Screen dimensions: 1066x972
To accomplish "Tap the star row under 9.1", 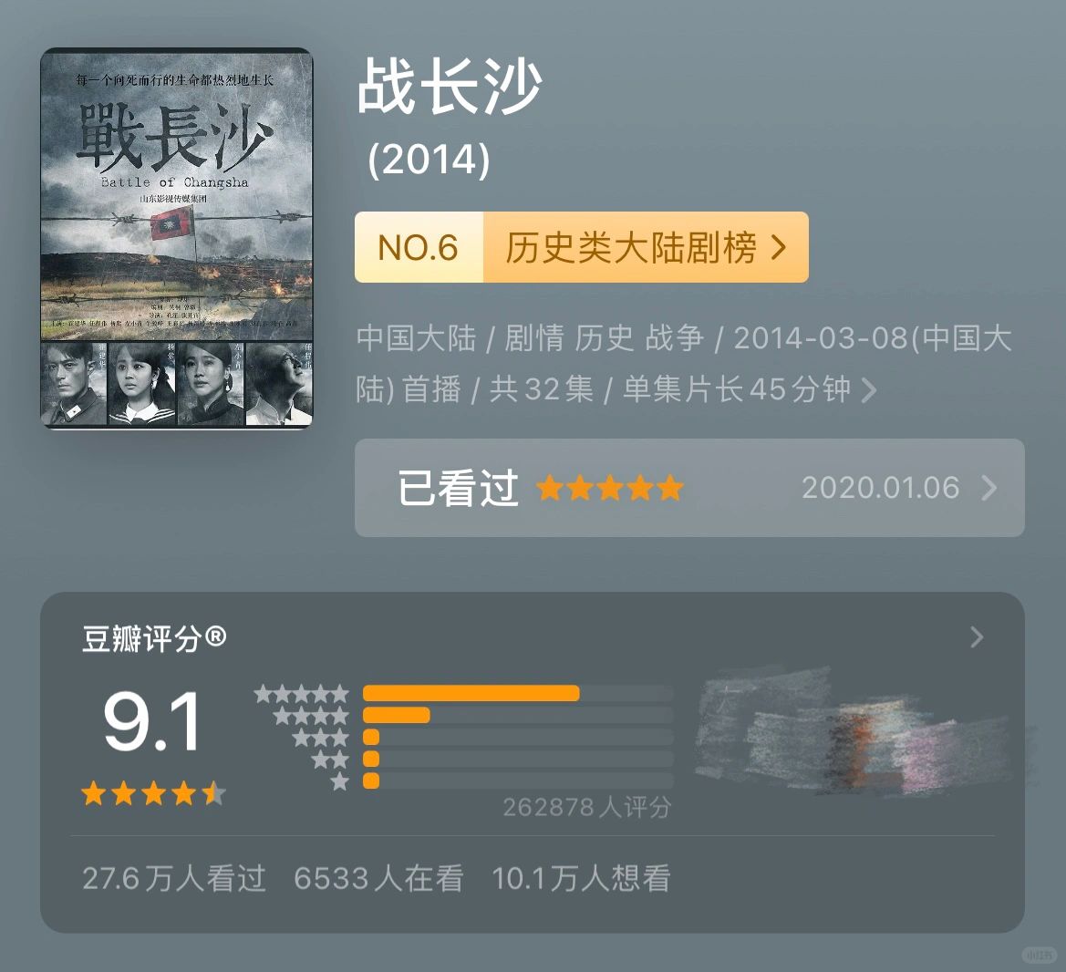I will 153,793.
